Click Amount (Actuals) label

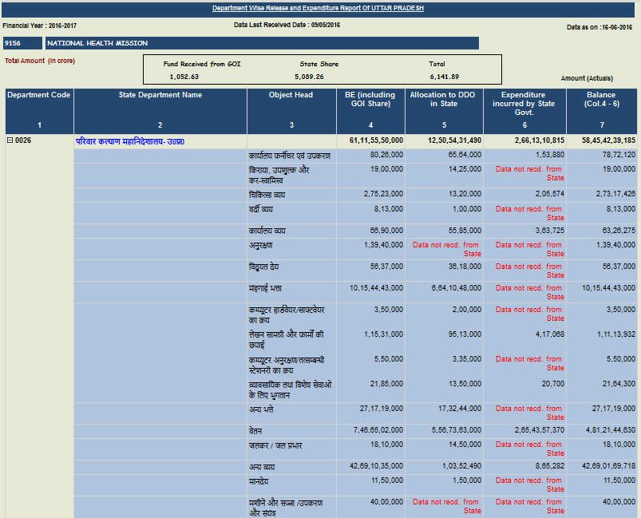click(x=587, y=78)
